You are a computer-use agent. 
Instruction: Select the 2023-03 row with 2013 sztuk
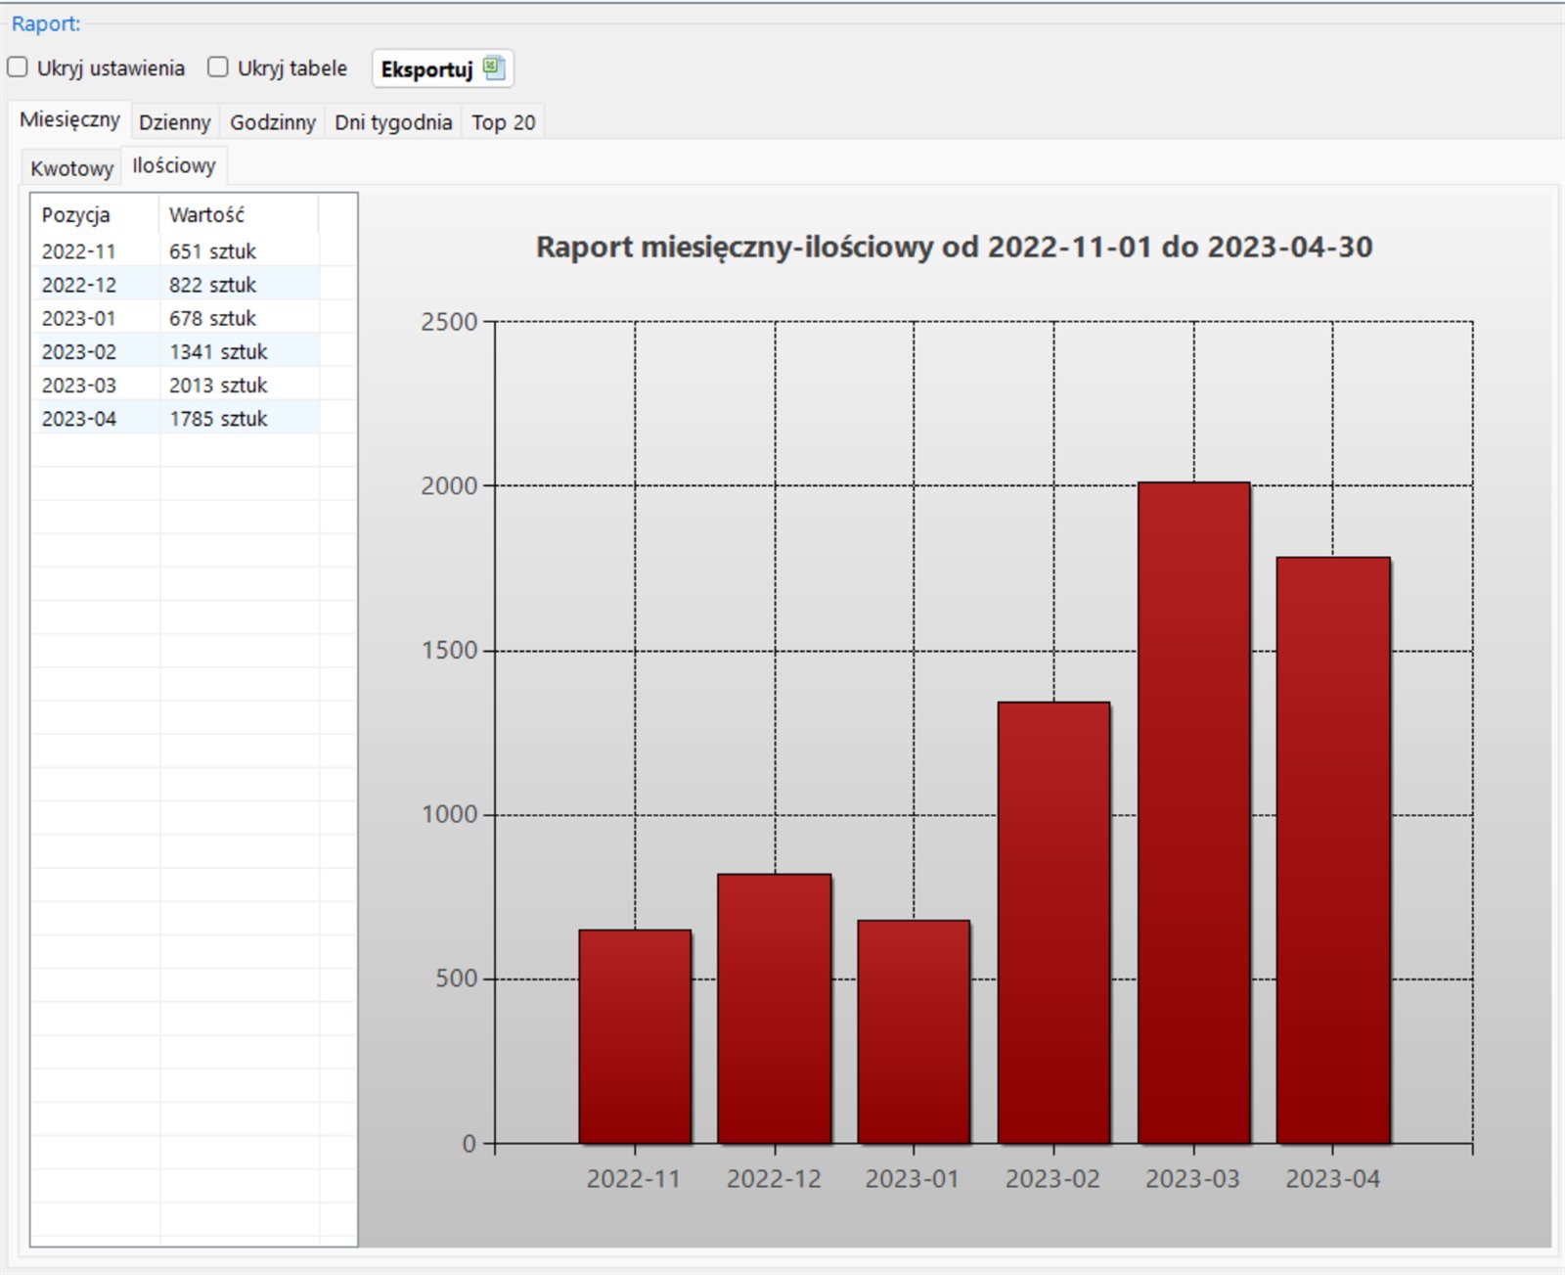point(79,386)
